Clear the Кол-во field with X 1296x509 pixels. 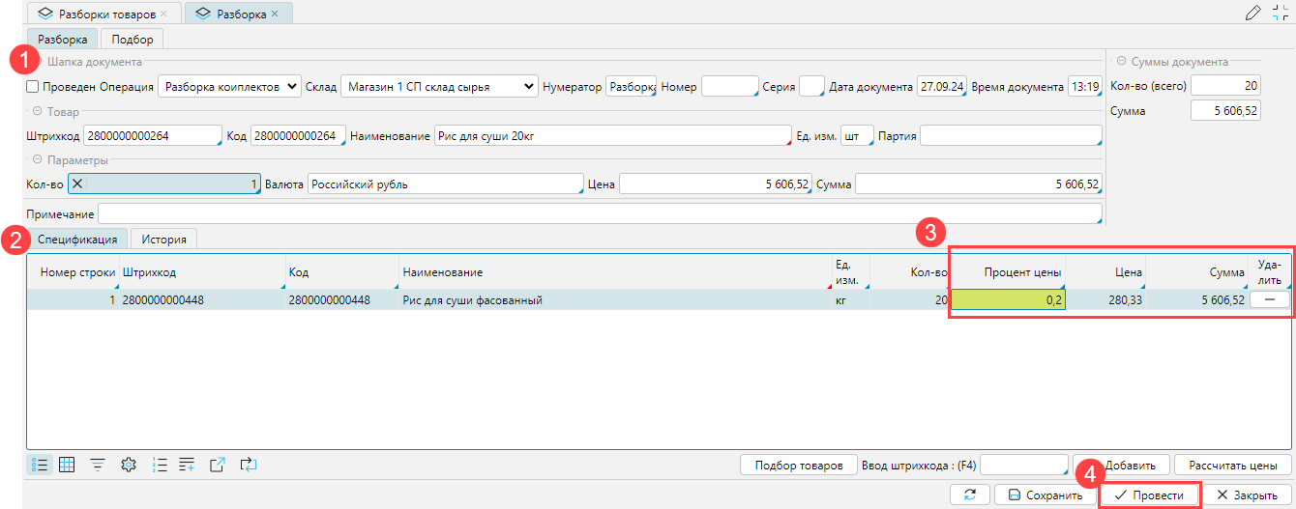click(x=78, y=184)
